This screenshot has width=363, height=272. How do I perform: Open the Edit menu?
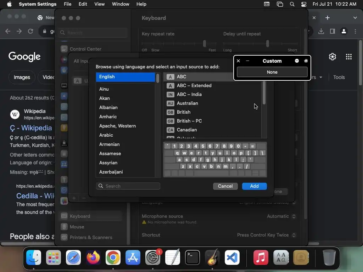coord(83,4)
